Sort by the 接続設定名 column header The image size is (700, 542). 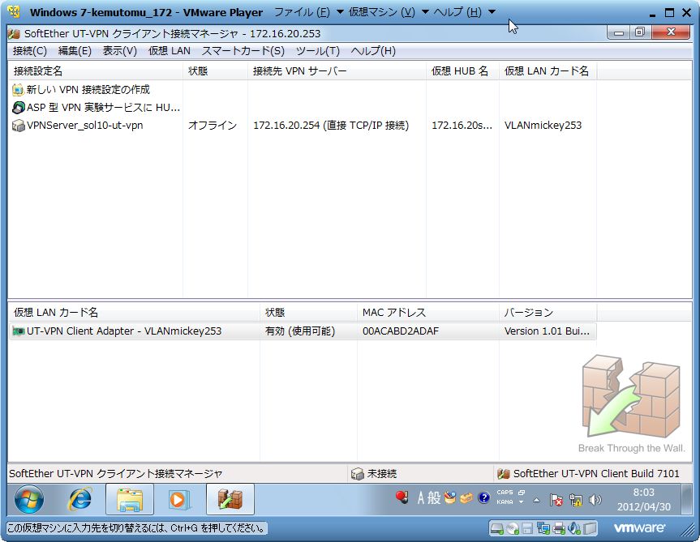click(x=96, y=70)
